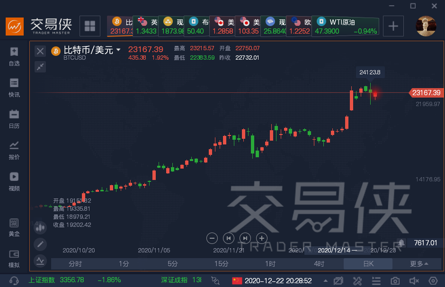Toggle the multi-window crossed icon
This screenshot has height=287, width=445.
coord(338,281)
